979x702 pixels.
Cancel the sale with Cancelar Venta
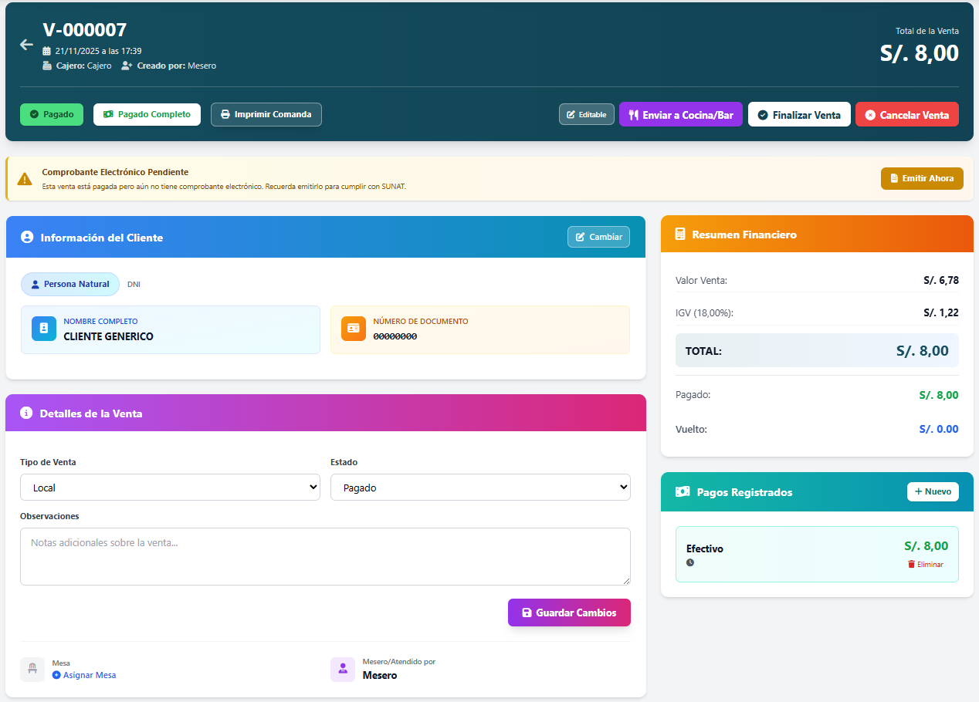(907, 115)
